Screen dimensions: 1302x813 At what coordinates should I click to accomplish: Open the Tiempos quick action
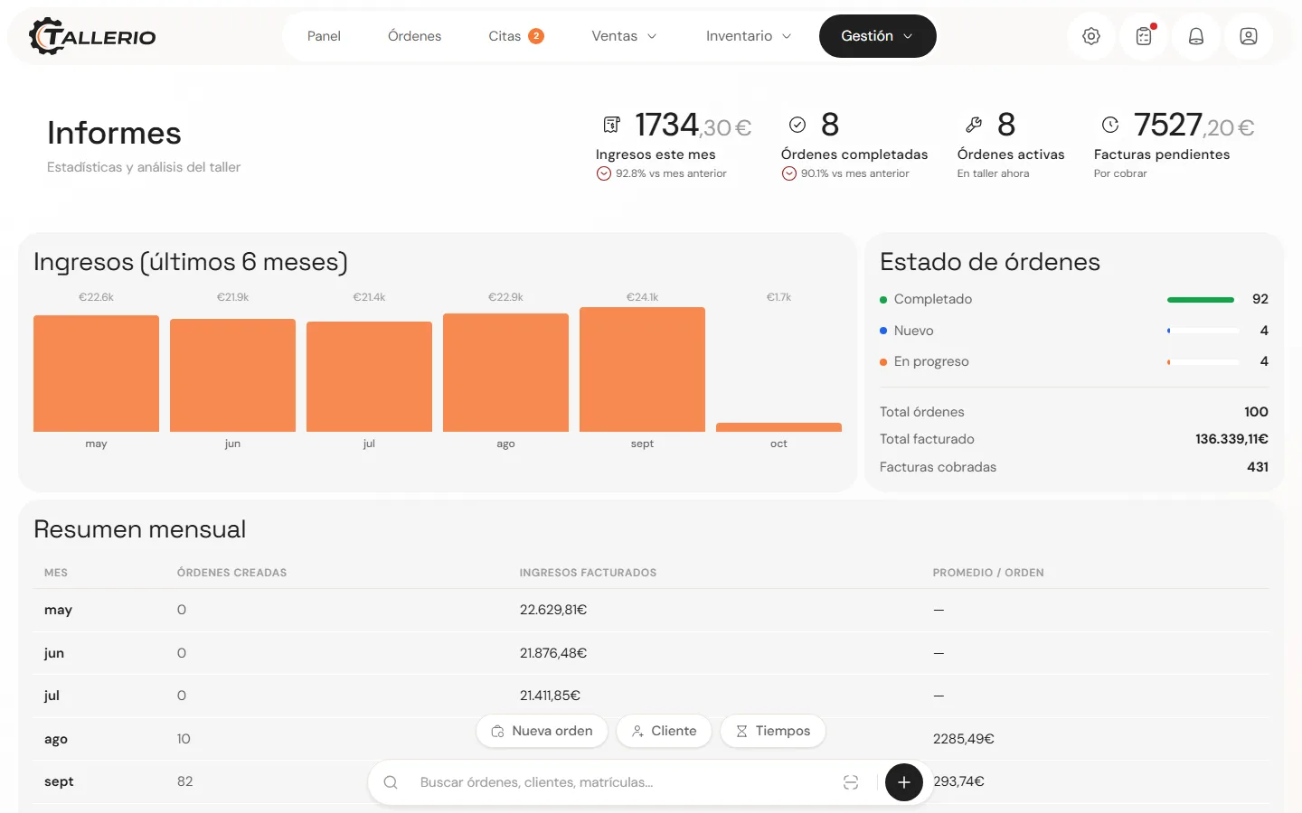773,731
